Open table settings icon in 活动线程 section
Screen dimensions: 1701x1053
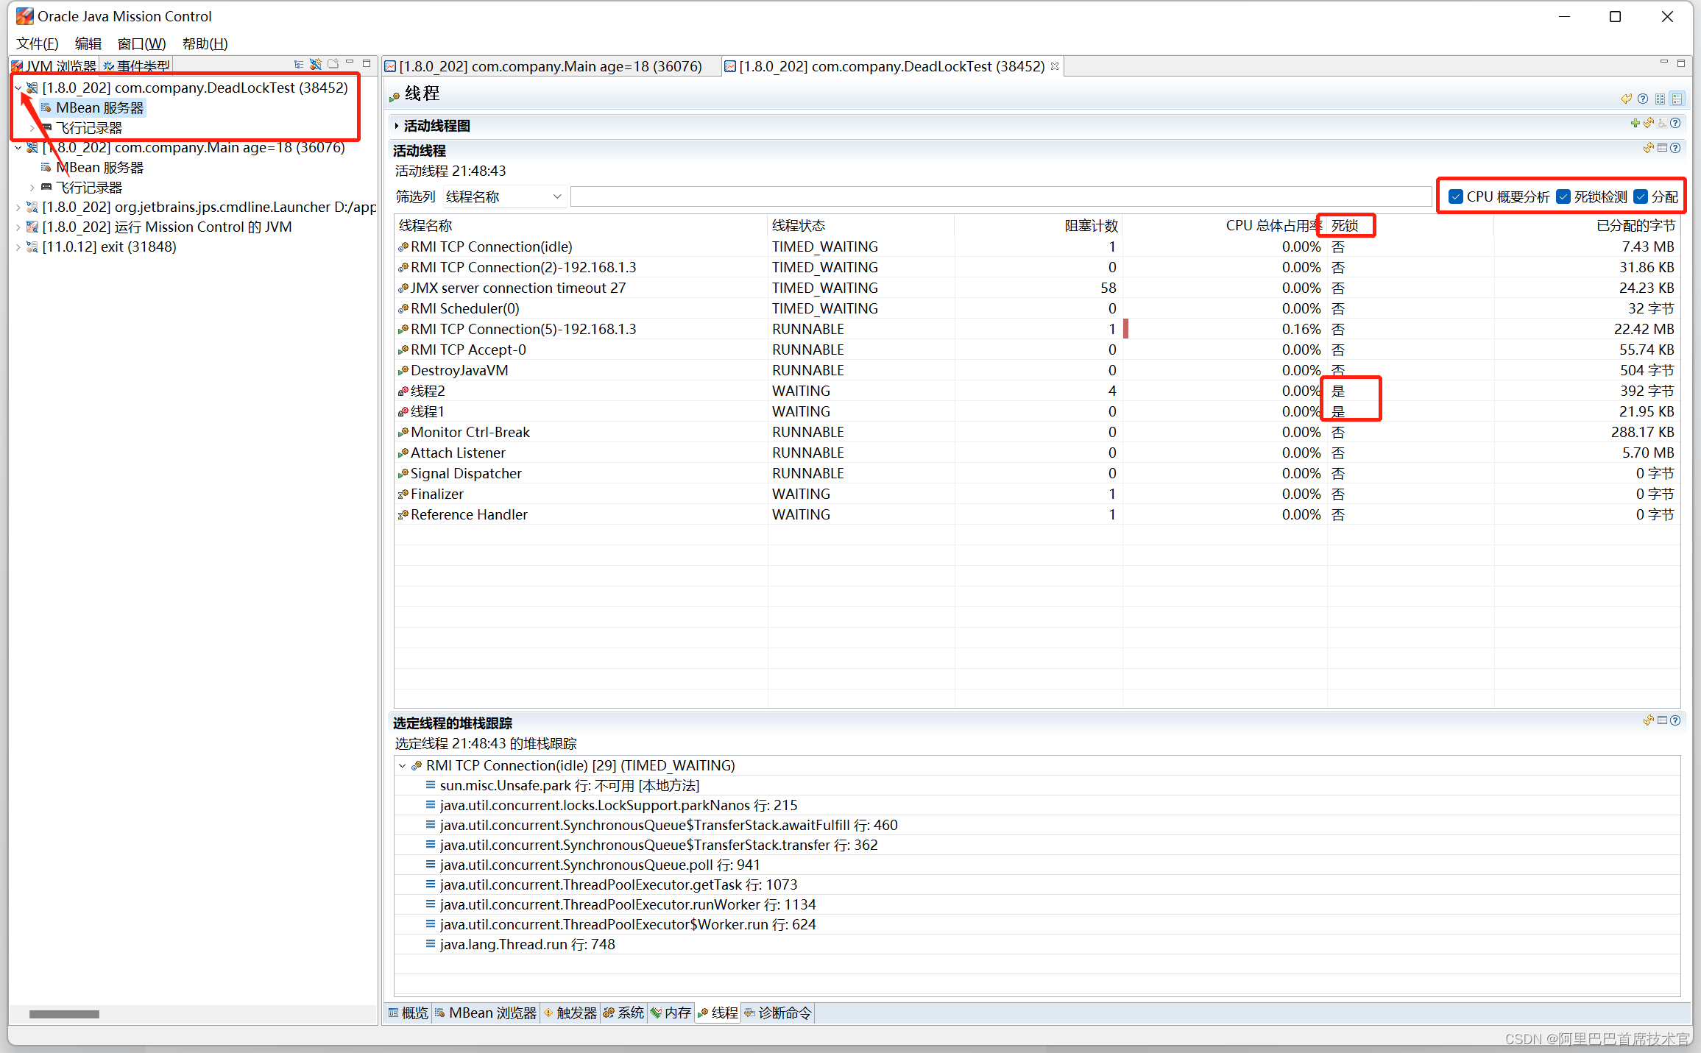point(1662,148)
